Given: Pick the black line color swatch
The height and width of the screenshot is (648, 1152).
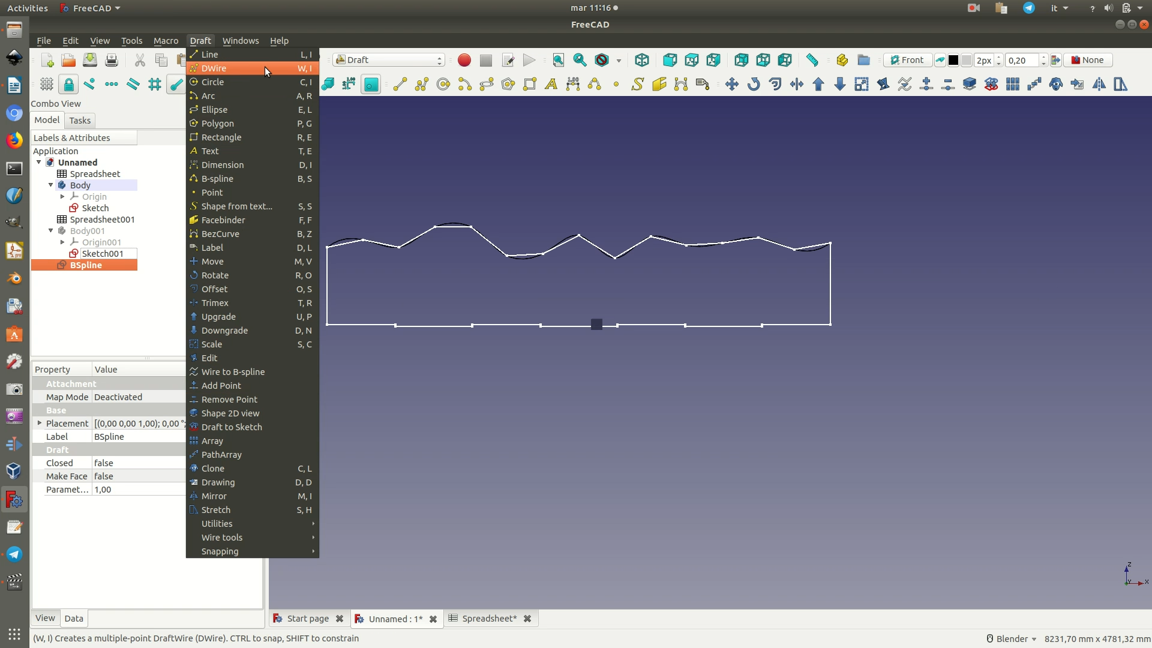Looking at the screenshot, I should point(953,60).
